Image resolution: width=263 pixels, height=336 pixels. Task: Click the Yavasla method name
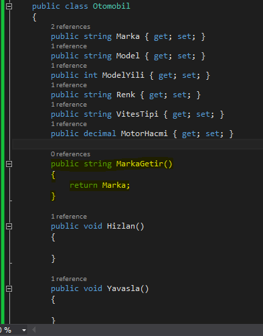[123, 288]
